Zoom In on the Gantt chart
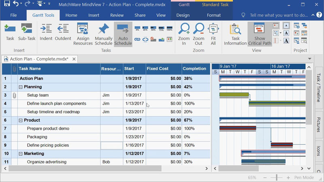The width and height of the screenshot is (324, 182). (184, 34)
